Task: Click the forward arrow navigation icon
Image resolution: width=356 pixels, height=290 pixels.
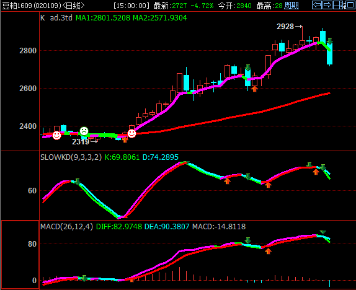Action: [327, 5]
